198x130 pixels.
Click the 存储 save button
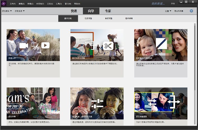173,4
